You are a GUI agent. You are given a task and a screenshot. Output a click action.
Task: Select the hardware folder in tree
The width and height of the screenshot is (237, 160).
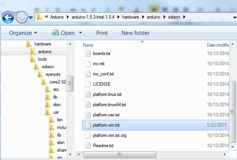[42, 44]
